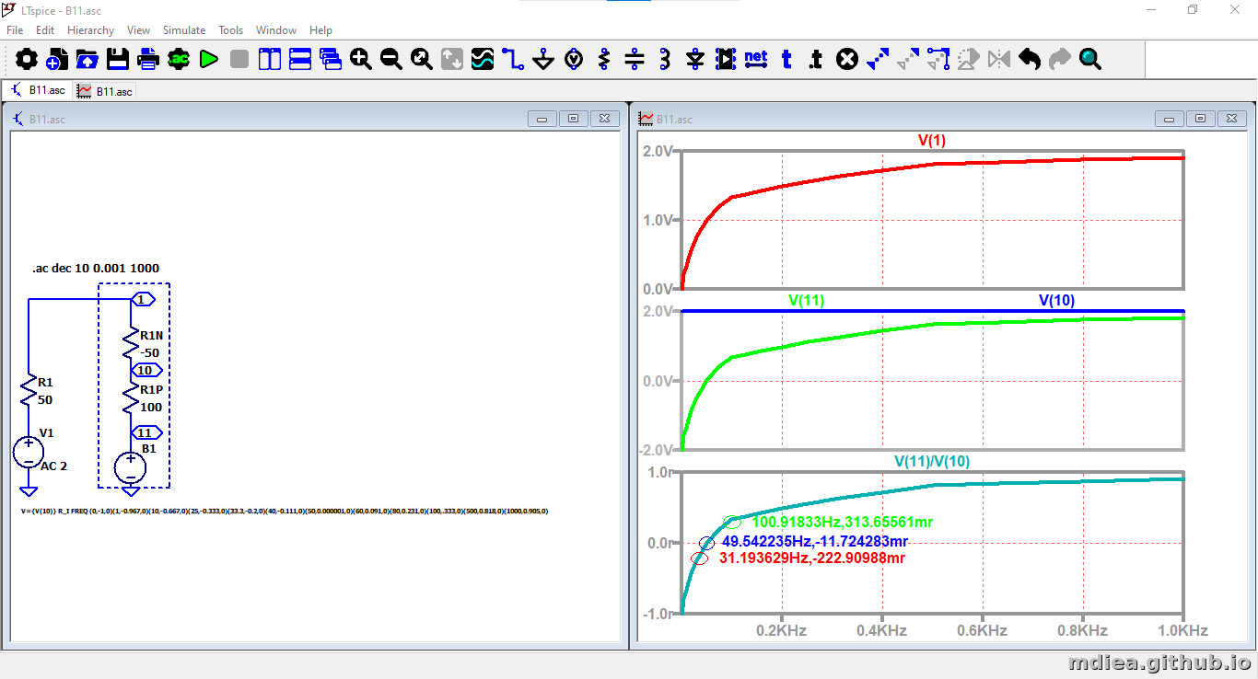The image size is (1258, 679).
Task: Save the schematic with floppy icon
Action: (118, 60)
